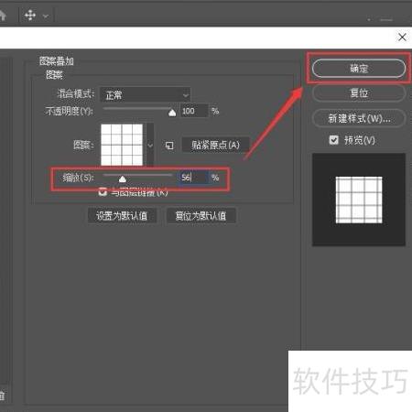Viewport: 412px width, 412px height.
Task: Click 复位为默认值 reset to default button
Action: coord(201,216)
